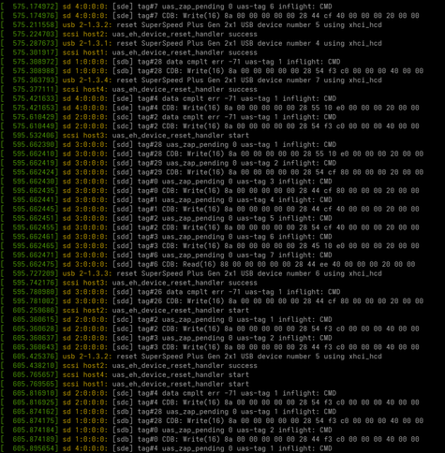Click timestamp 575.224703 for host2 success

click(x=36, y=34)
